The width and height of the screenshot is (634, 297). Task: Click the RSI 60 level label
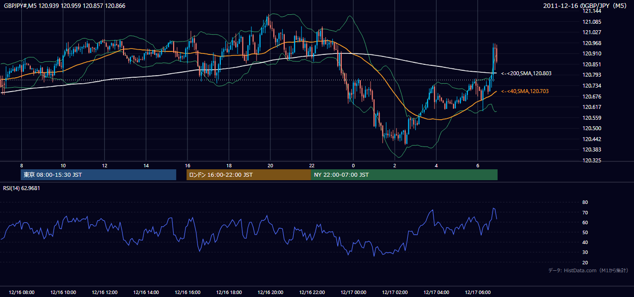point(585,222)
